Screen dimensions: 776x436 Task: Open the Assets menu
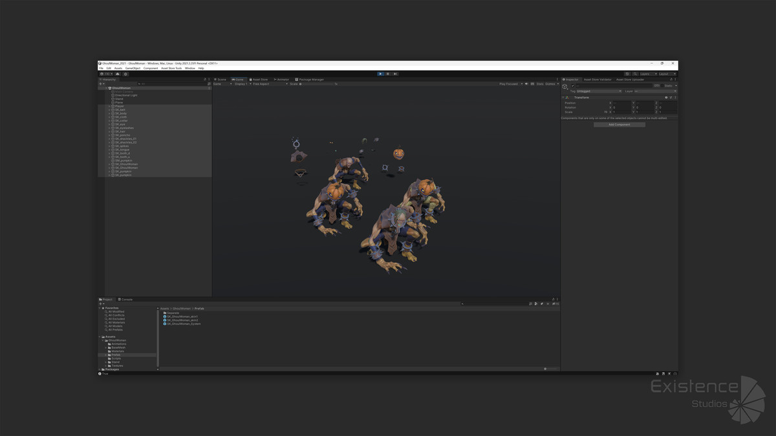(x=118, y=68)
